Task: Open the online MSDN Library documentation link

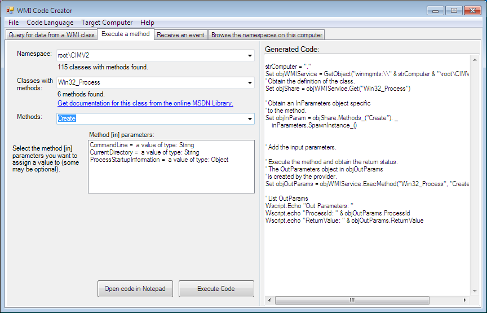Action: [145, 103]
